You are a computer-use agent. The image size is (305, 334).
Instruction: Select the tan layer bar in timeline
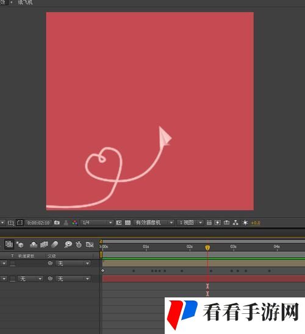204,263
